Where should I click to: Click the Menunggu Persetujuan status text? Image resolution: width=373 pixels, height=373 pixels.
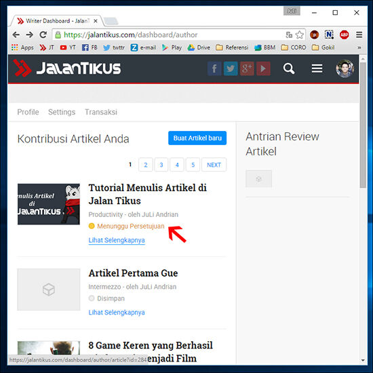pos(131,226)
